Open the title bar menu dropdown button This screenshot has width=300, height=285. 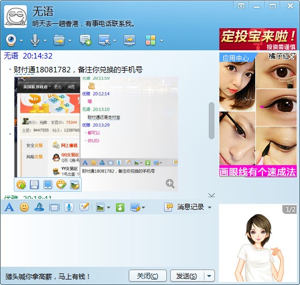point(241,6)
